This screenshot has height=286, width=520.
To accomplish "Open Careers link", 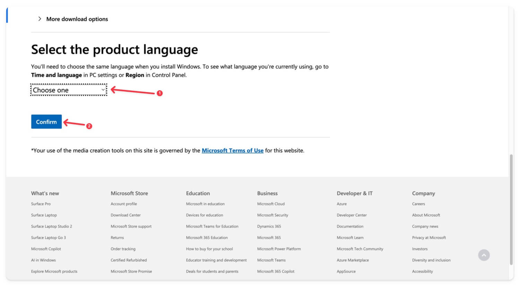I will pyautogui.click(x=418, y=204).
